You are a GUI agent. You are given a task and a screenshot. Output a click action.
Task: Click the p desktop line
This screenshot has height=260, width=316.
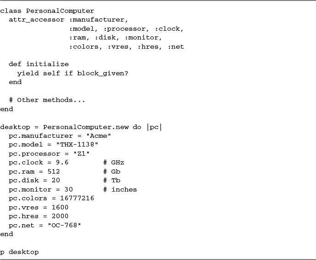click(19, 252)
